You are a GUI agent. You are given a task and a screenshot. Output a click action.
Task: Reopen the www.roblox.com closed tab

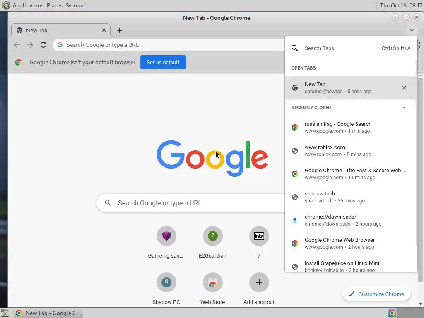pos(350,151)
